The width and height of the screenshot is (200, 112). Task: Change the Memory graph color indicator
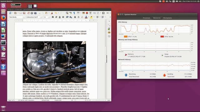coord(126,55)
